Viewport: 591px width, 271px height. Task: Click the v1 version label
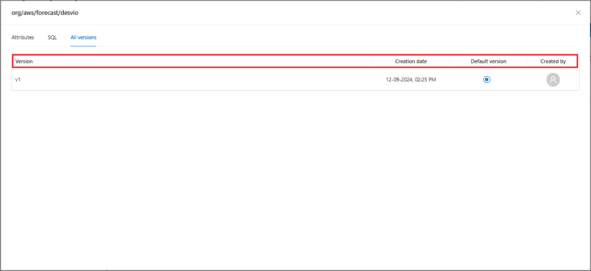click(18, 79)
